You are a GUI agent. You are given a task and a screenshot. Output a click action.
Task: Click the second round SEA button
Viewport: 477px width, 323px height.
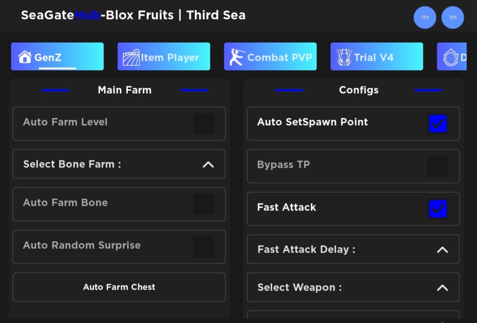click(452, 17)
